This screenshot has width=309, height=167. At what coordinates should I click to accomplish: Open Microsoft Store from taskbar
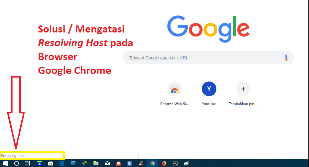pyautogui.click(x=51, y=163)
